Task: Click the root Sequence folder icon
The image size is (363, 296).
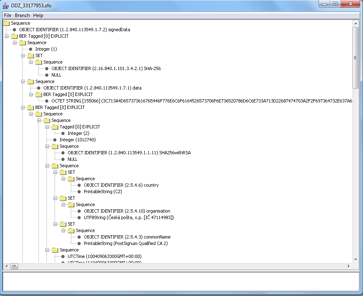Action: click(6, 23)
